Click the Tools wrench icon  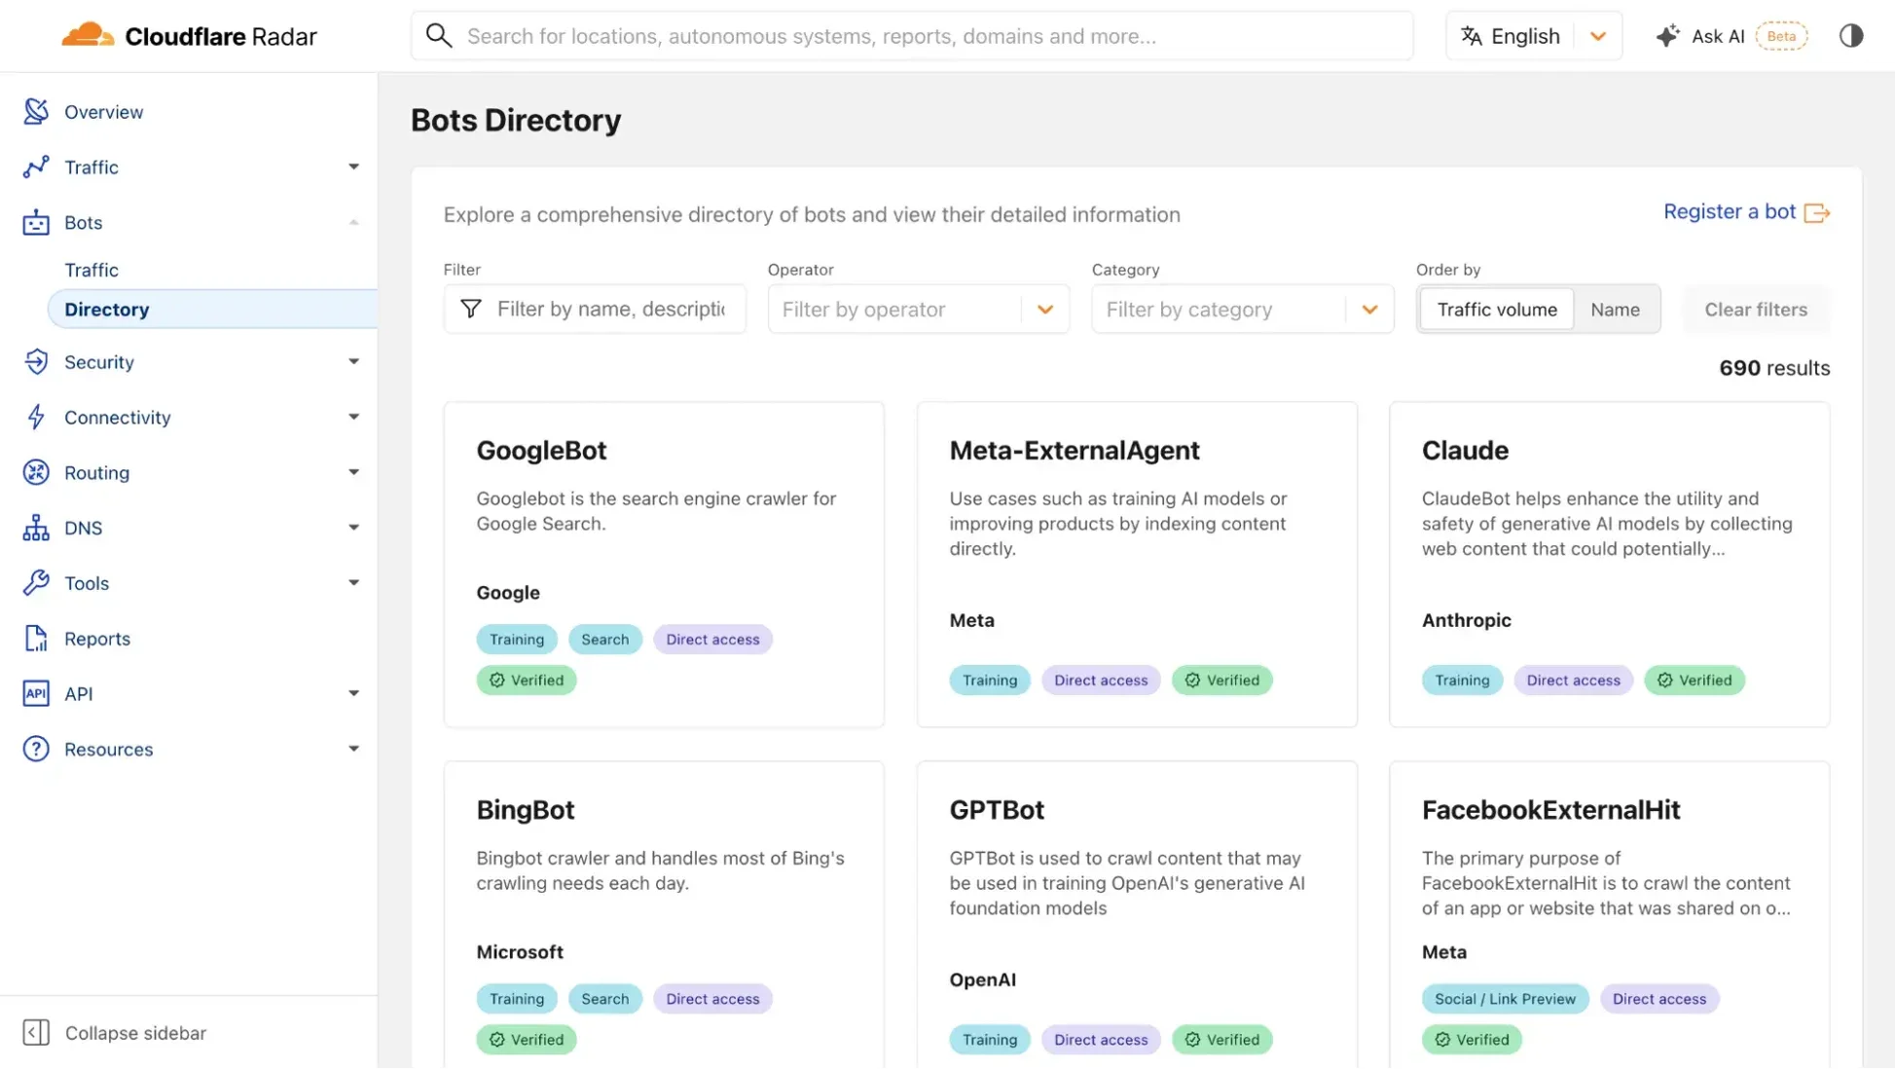[x=36, y=583]
